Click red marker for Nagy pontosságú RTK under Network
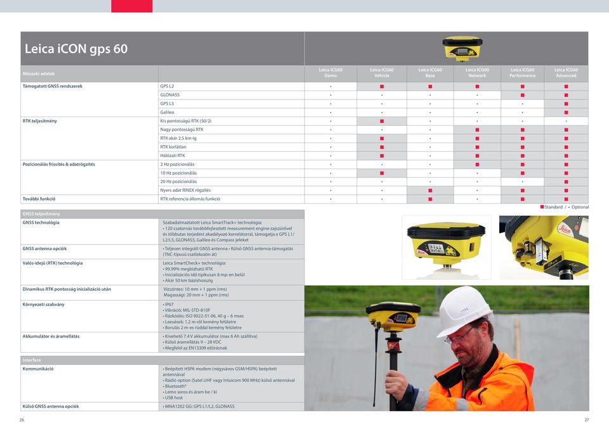The height and width of the screenshot is (423, 609). [477, 130]
